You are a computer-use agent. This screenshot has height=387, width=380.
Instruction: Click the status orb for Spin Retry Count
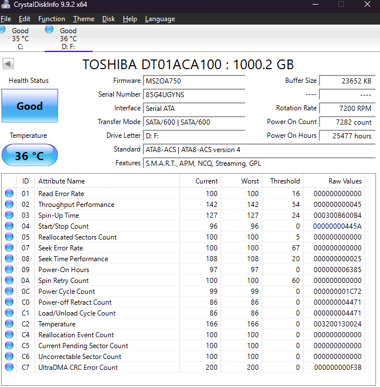click(9, 280)
